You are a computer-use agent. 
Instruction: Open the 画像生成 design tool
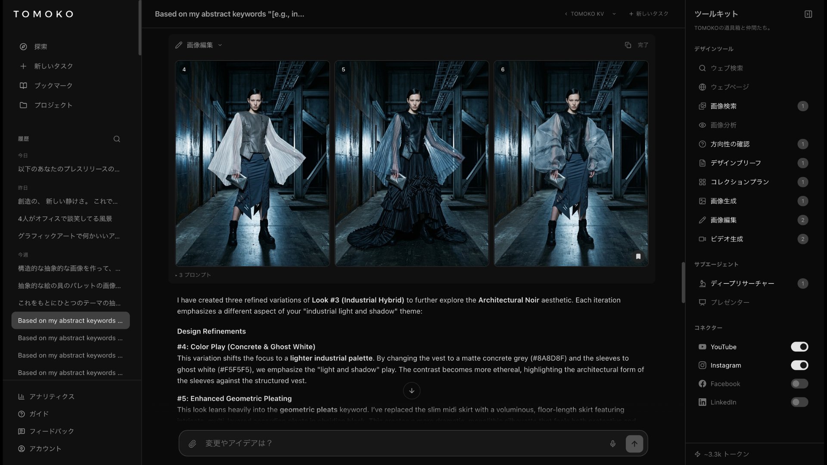(x=723, y=201)
